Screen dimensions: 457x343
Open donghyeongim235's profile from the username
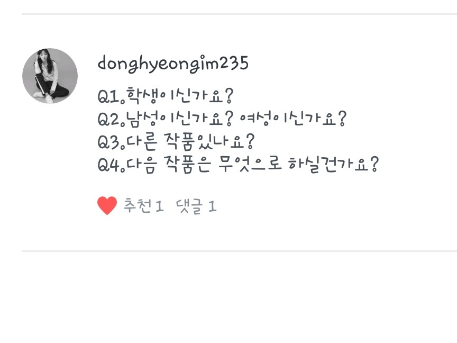coord(173,64)
